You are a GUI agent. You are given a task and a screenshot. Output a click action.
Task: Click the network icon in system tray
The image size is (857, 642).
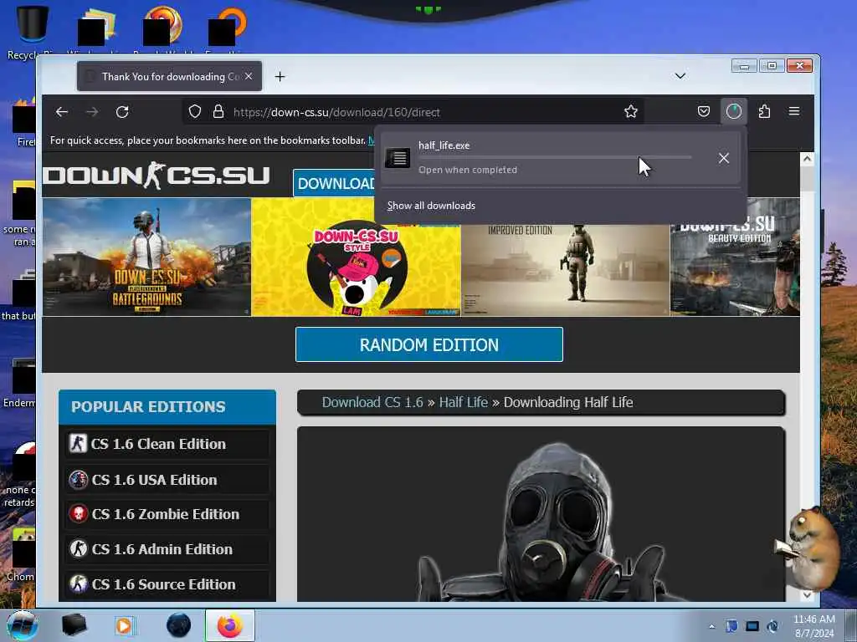[x=752, y=626]
